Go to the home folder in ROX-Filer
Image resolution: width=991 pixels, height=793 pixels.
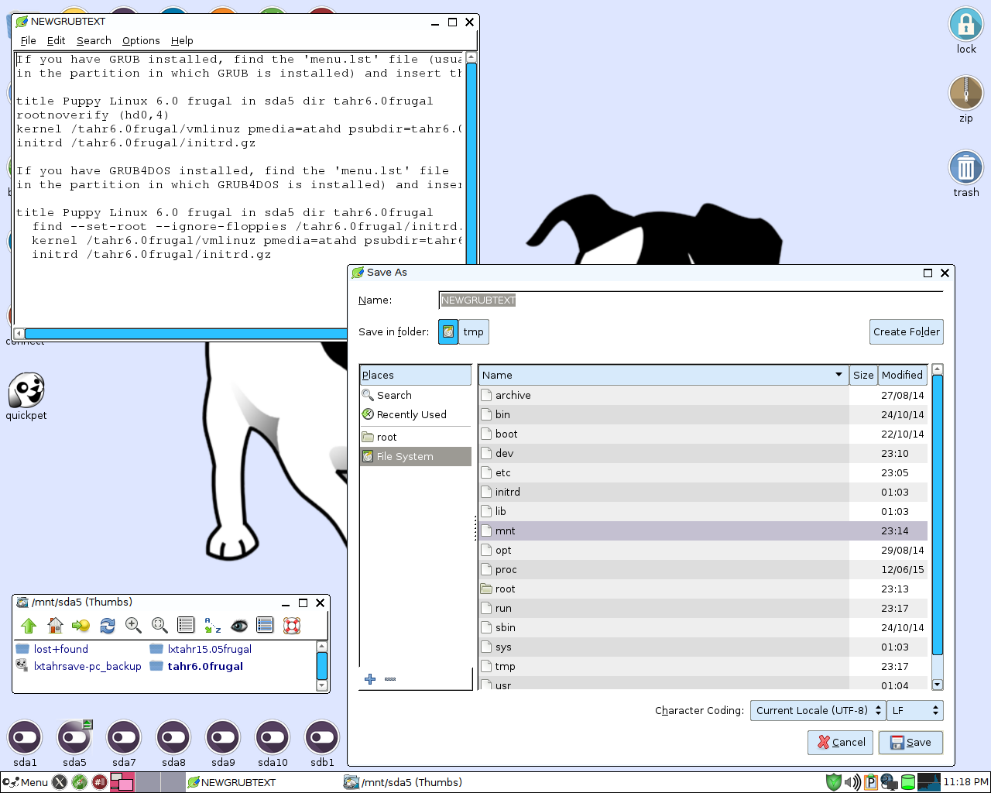55,625
